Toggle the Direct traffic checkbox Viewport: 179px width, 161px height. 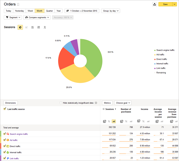point(5,146)
